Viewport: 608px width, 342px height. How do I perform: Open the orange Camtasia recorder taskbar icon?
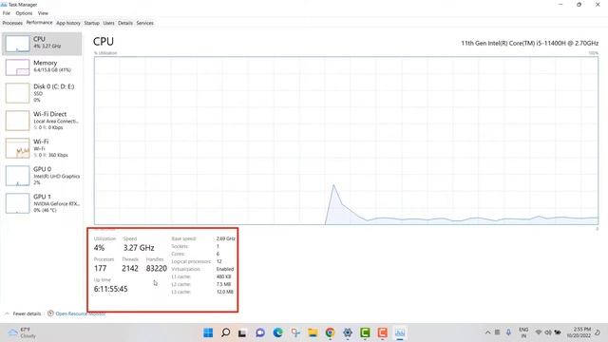(x=382, y=332)
